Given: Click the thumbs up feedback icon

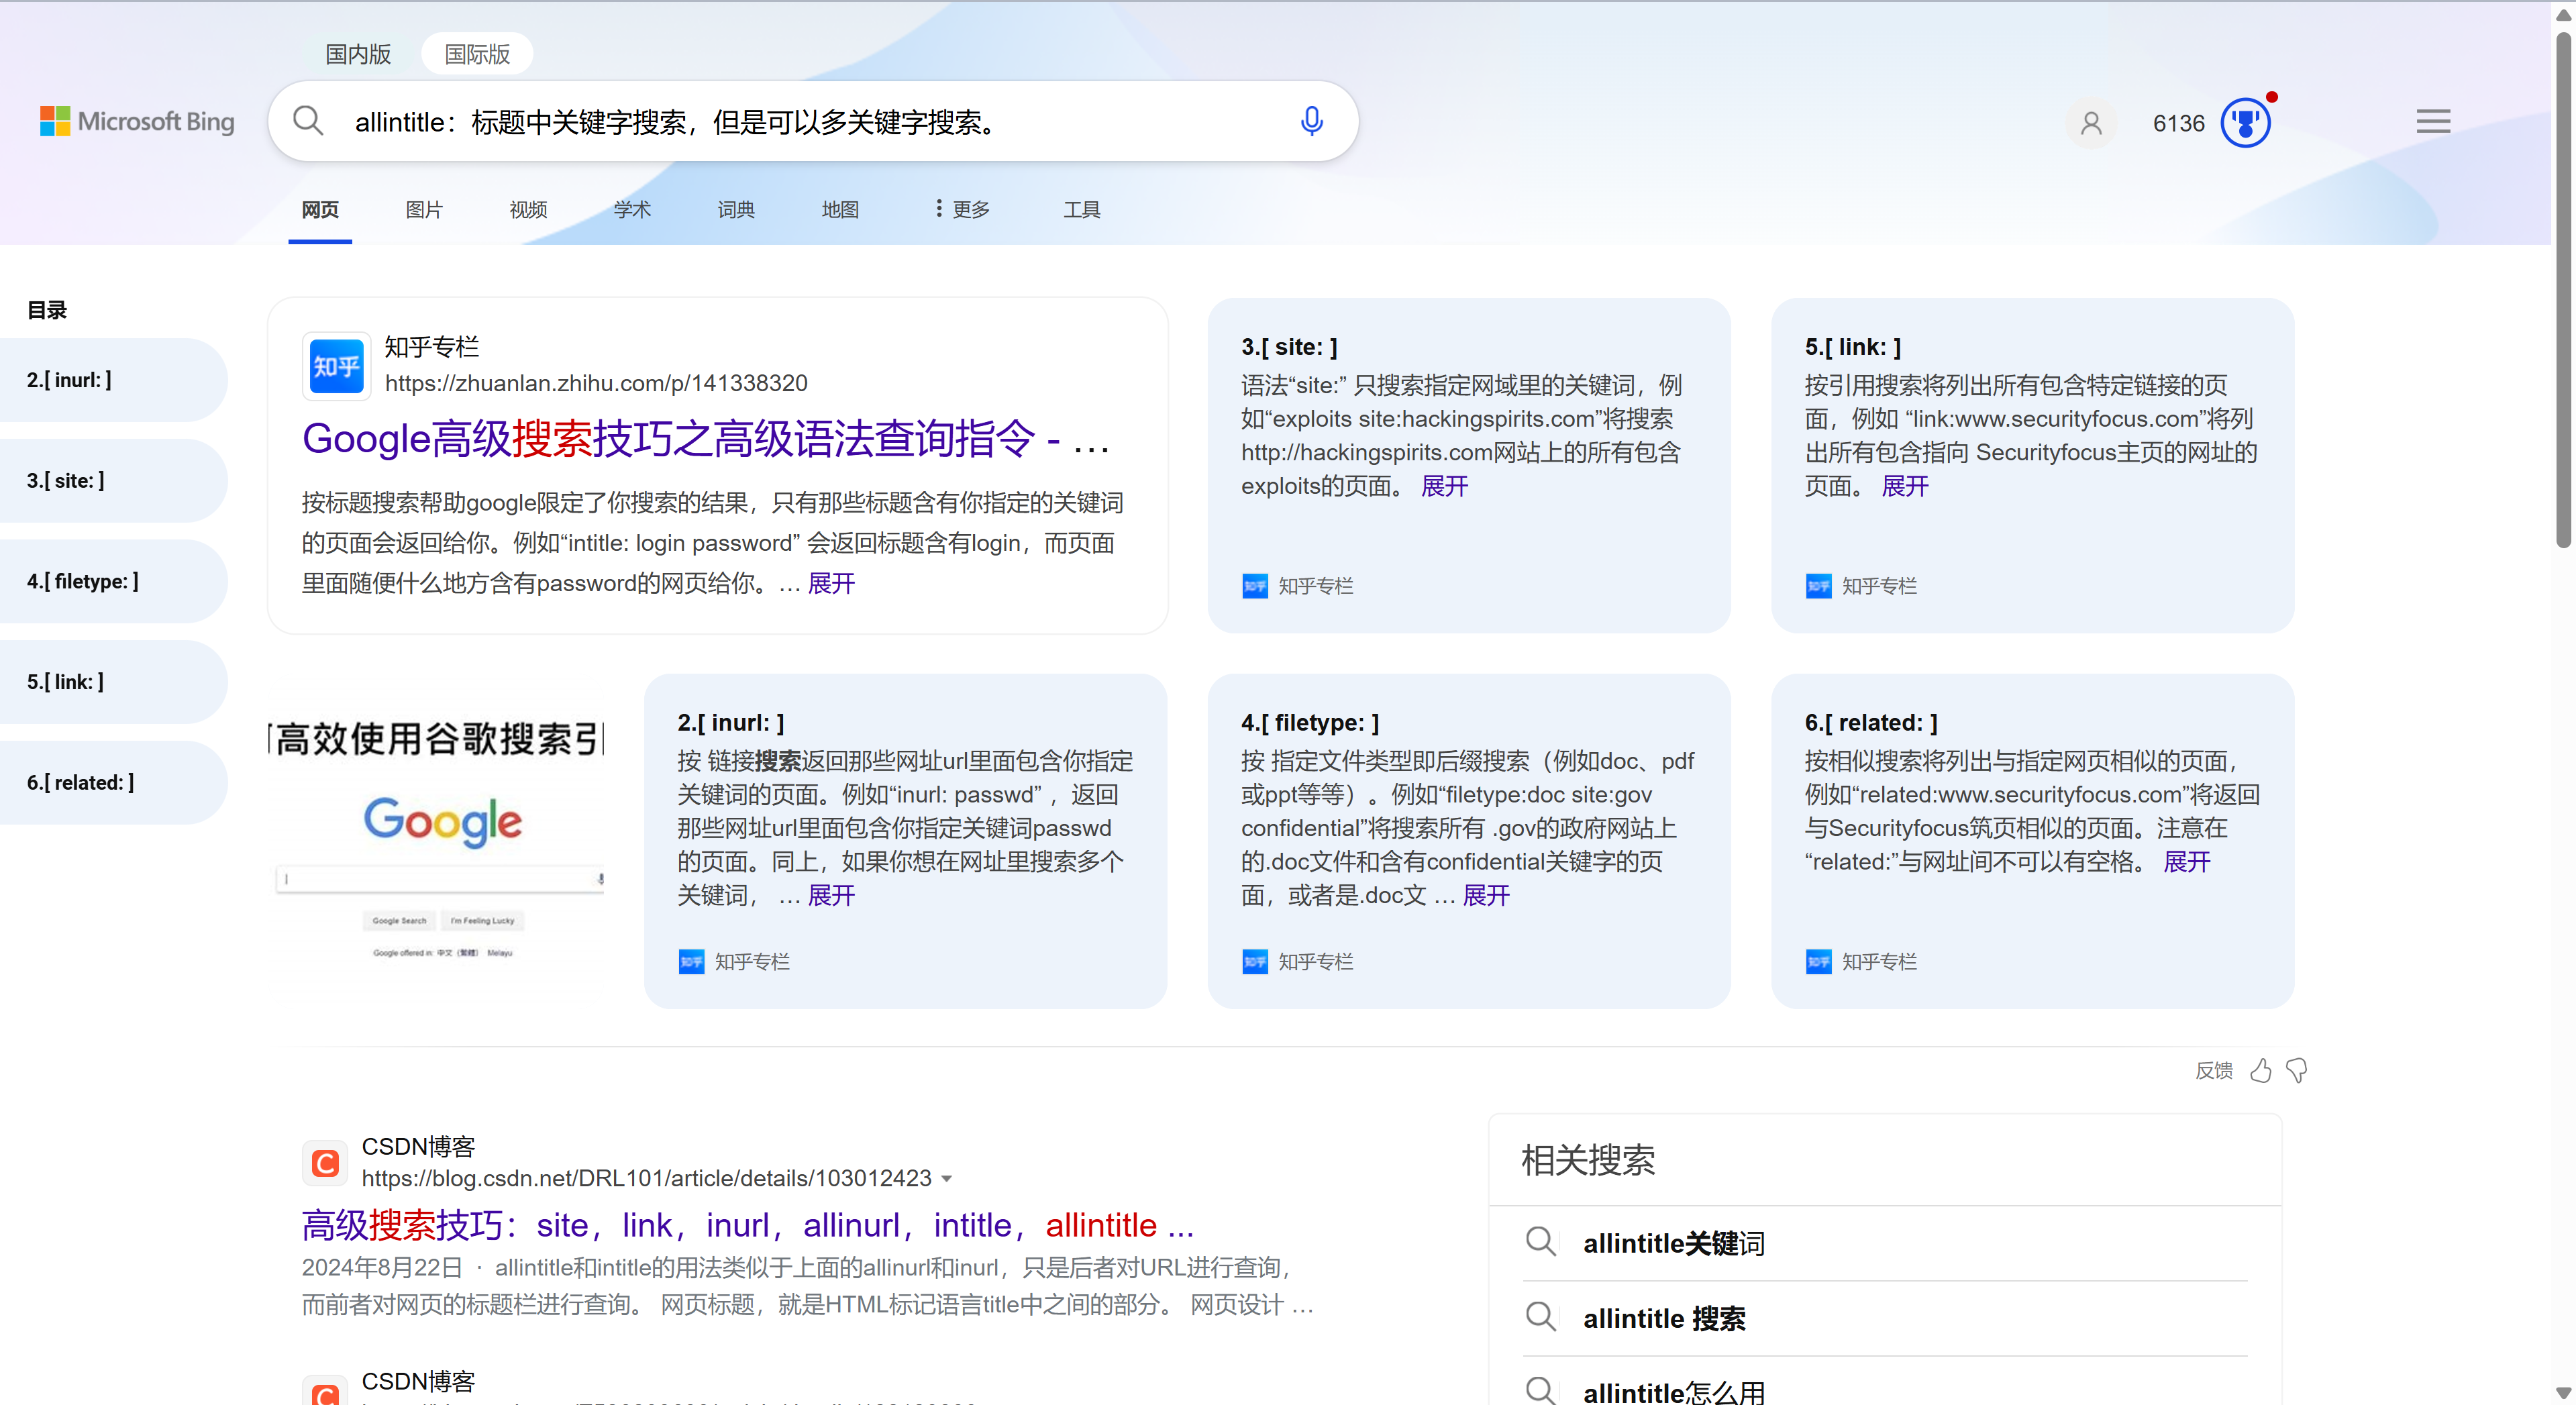Looking at the screenshot, I should point(2260,1071).
